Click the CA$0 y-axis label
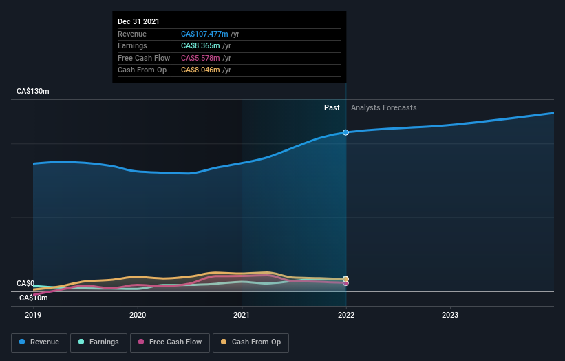 tap(25, 283)
